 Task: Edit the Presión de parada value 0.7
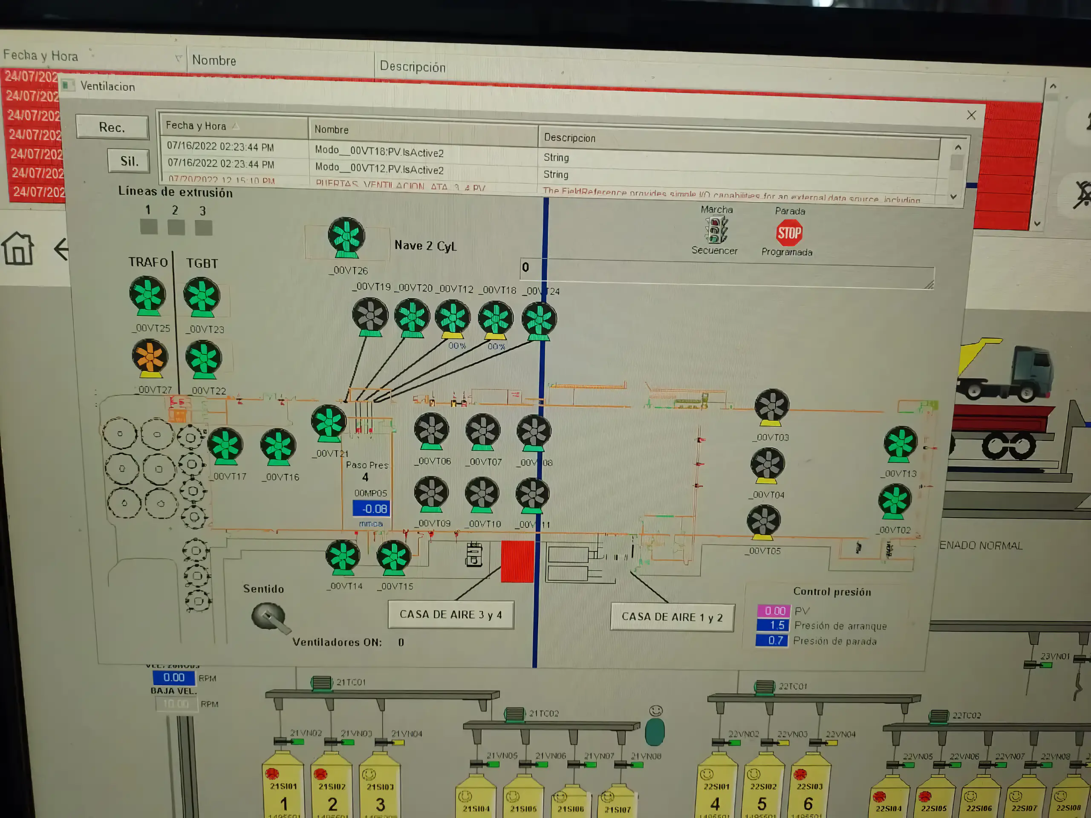coord(771,640)
